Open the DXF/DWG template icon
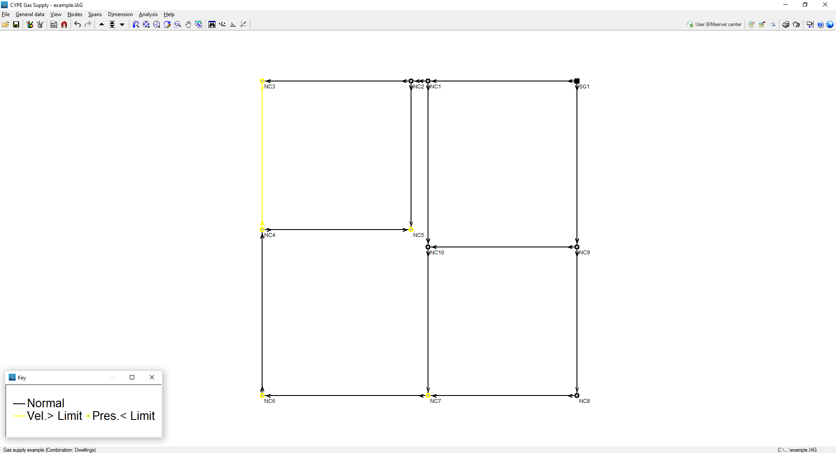 click(x=54, y=24)
